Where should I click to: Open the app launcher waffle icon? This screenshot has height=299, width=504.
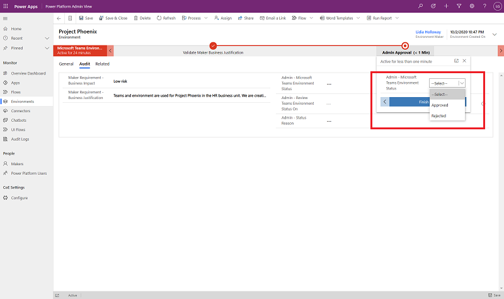pyautogui.click(x=6, y=6)
